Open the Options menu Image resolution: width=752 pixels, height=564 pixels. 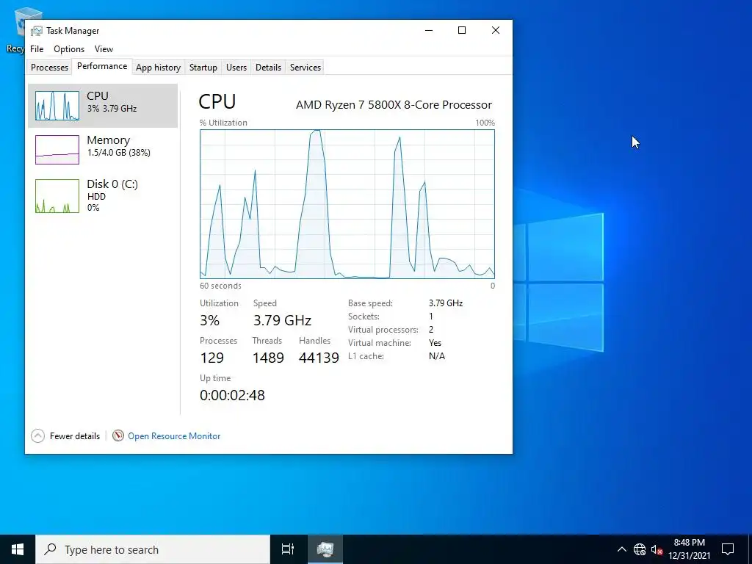(x=69, y=49)
